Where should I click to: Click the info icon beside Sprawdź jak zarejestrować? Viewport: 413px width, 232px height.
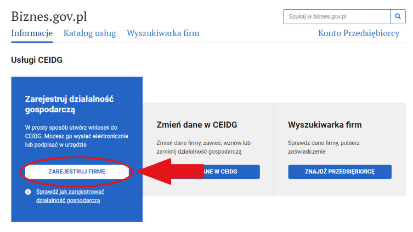pos(28,192)
